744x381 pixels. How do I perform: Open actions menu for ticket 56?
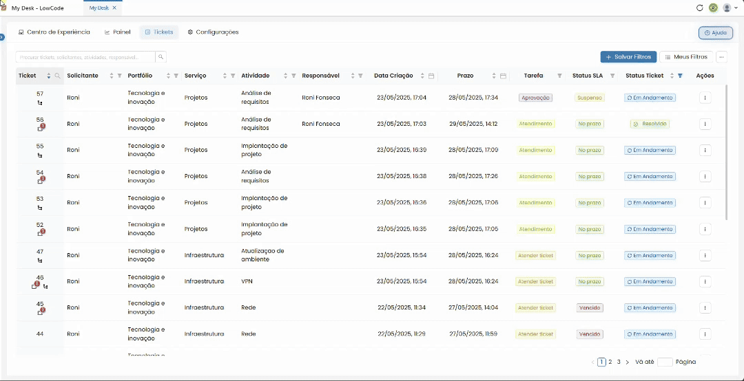click(705, 124)
